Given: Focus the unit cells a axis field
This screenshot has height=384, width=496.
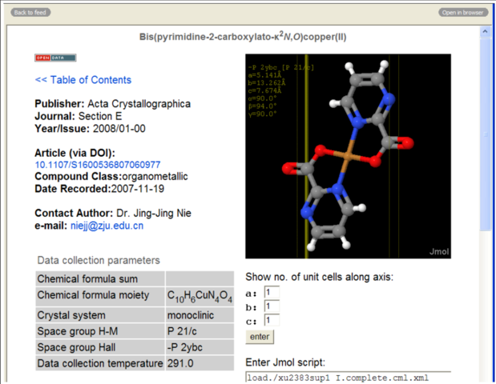Looking at the screenshot, I should click(272, 293).
